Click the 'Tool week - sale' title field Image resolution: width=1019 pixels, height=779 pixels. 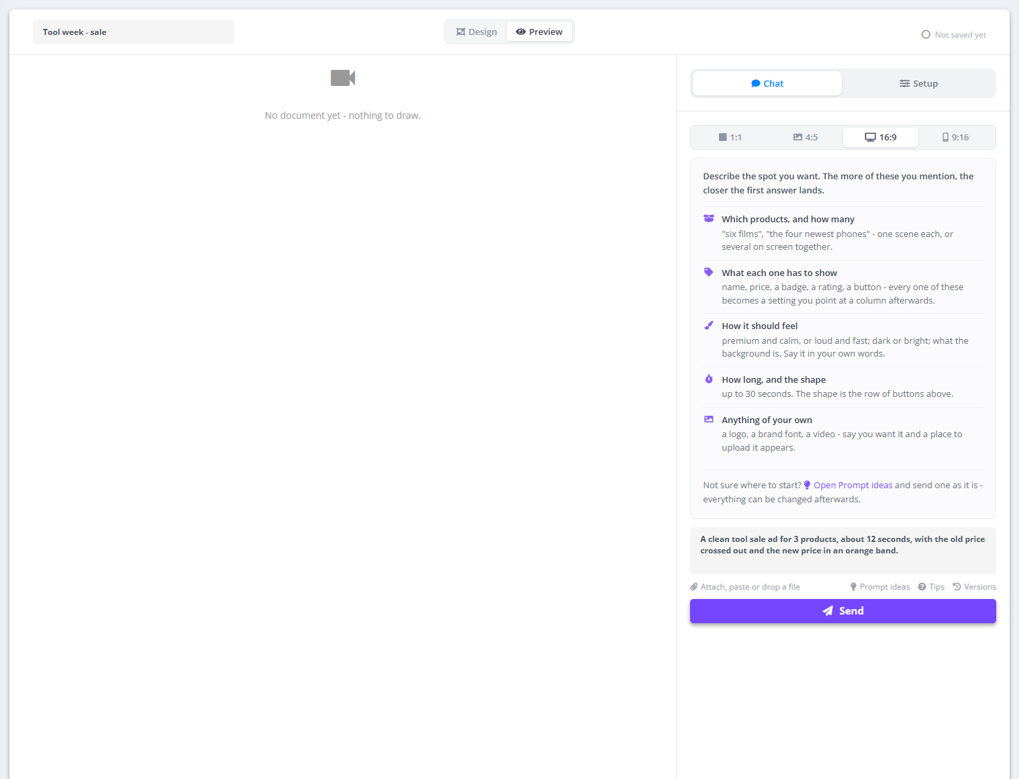pos(134,32)
